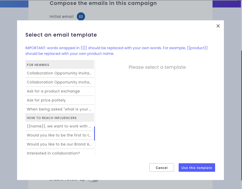Click Use this template button

pos(197,168)
